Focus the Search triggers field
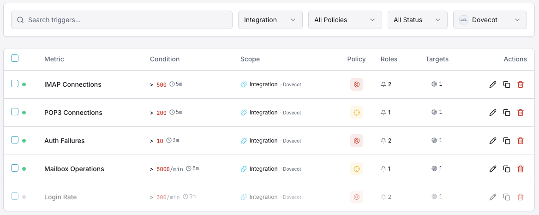This screenshot has height=215, width=539. (122, 20)
